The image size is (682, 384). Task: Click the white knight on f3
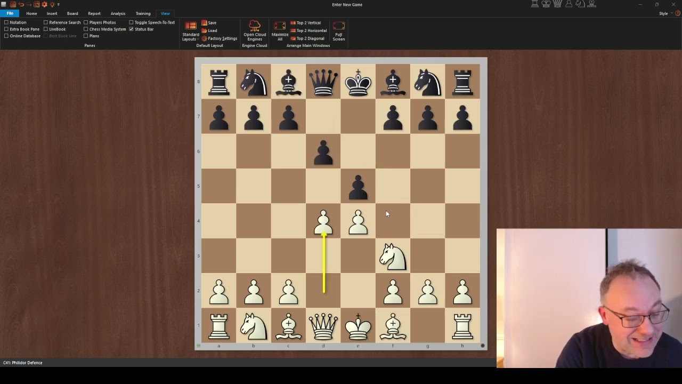click(393, 256)
